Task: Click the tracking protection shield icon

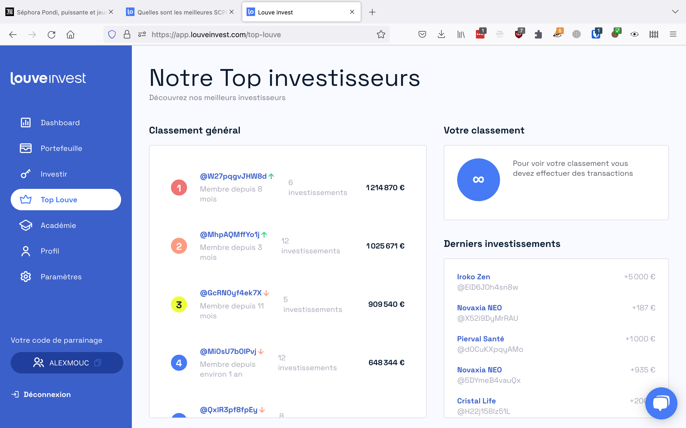Action: 112,35
